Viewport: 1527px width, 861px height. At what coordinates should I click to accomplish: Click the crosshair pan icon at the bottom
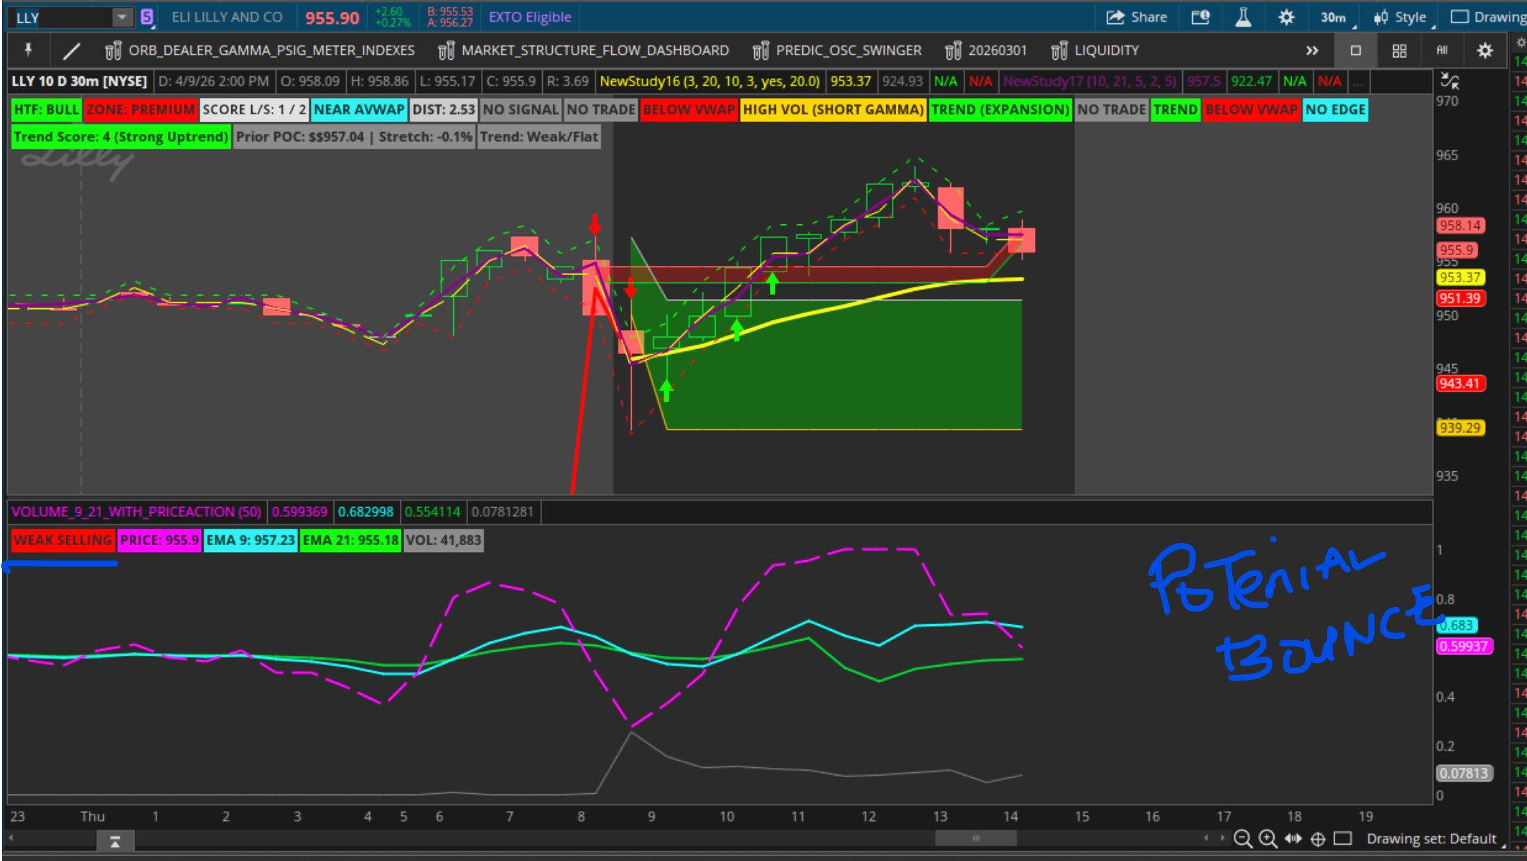tap(1318, 838)
